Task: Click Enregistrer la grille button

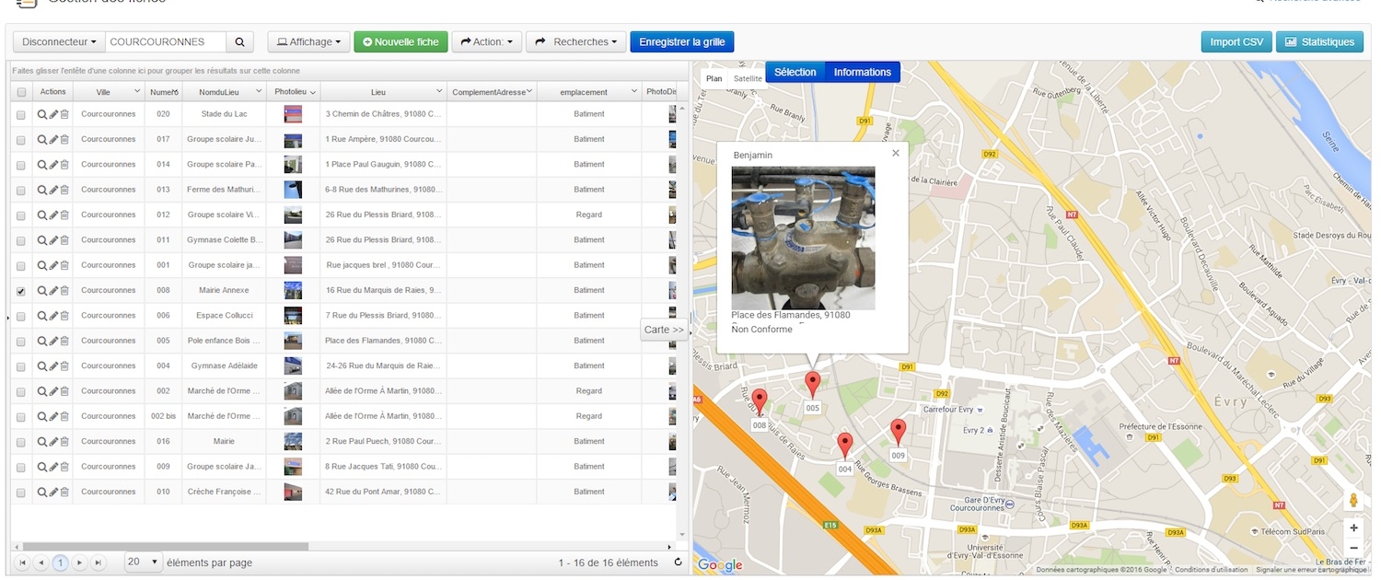Action: (x=681, y=41)
